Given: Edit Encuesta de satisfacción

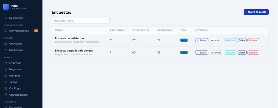Looking at the screenshot, I should [x=242, y=40].
